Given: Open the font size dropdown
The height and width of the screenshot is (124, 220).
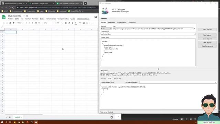Looking at the screenshot, I should pyautogui.click(x=60, y=23).
